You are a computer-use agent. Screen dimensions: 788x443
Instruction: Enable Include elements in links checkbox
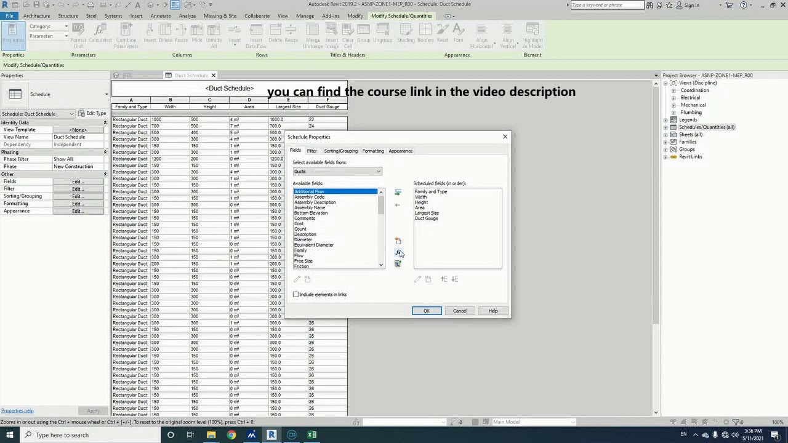(295, 295)
